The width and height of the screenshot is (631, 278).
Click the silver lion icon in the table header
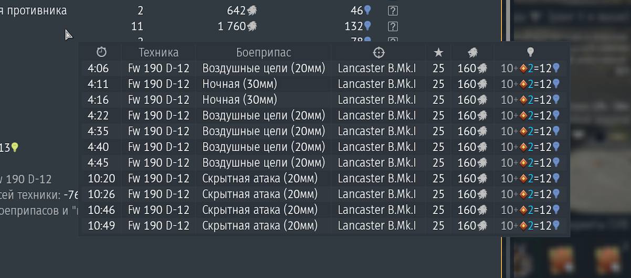pyautogui.click(x=472, y=52)
